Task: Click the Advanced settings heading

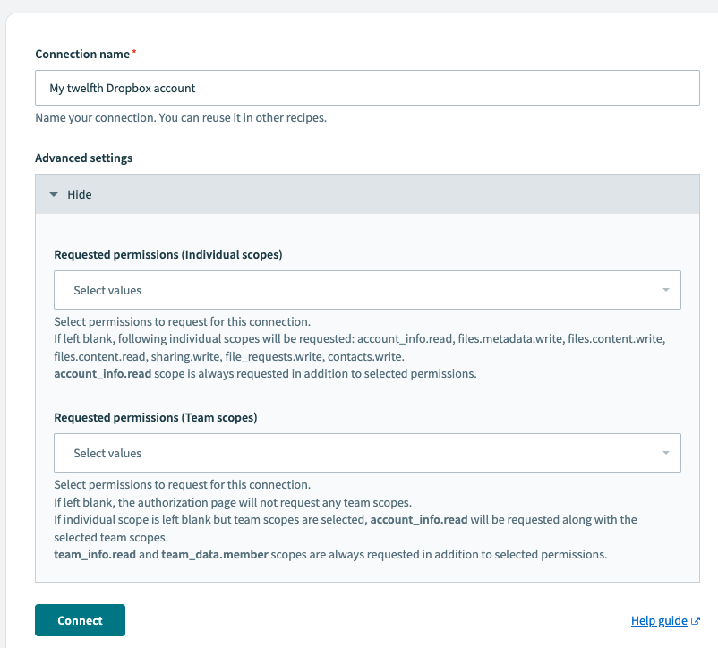Action: (x=83, y=158)
